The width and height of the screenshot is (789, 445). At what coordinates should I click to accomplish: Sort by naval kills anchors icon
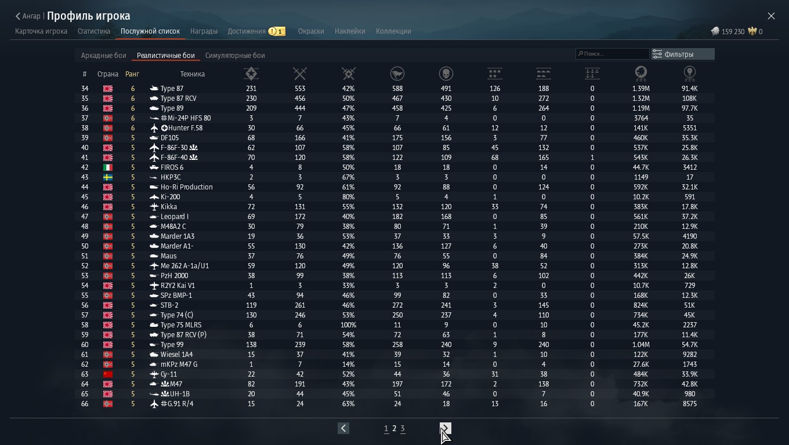point(592,74)
